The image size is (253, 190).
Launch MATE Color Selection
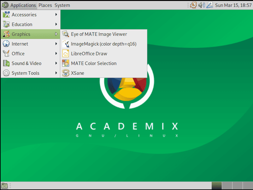point(103,63)
